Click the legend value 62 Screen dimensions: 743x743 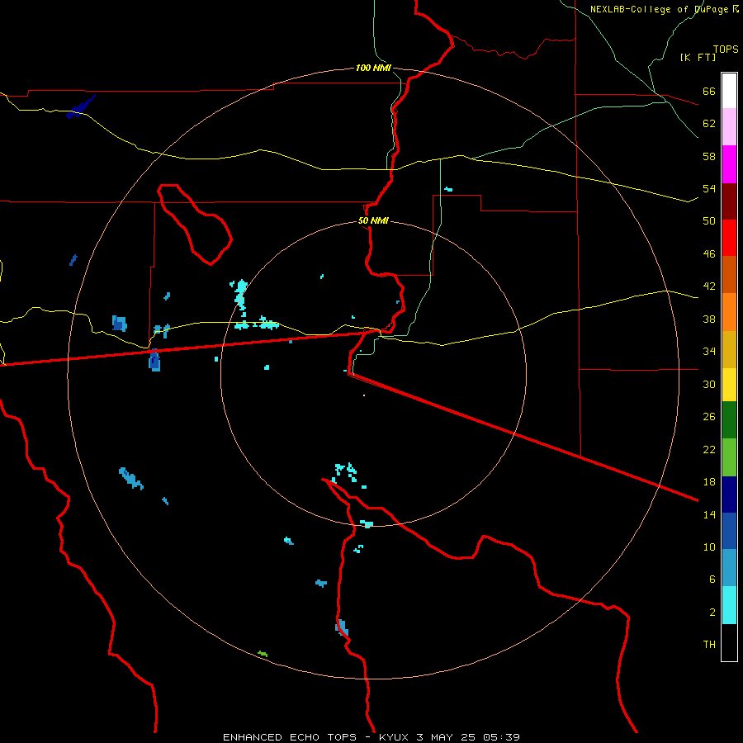coord(709,124)
